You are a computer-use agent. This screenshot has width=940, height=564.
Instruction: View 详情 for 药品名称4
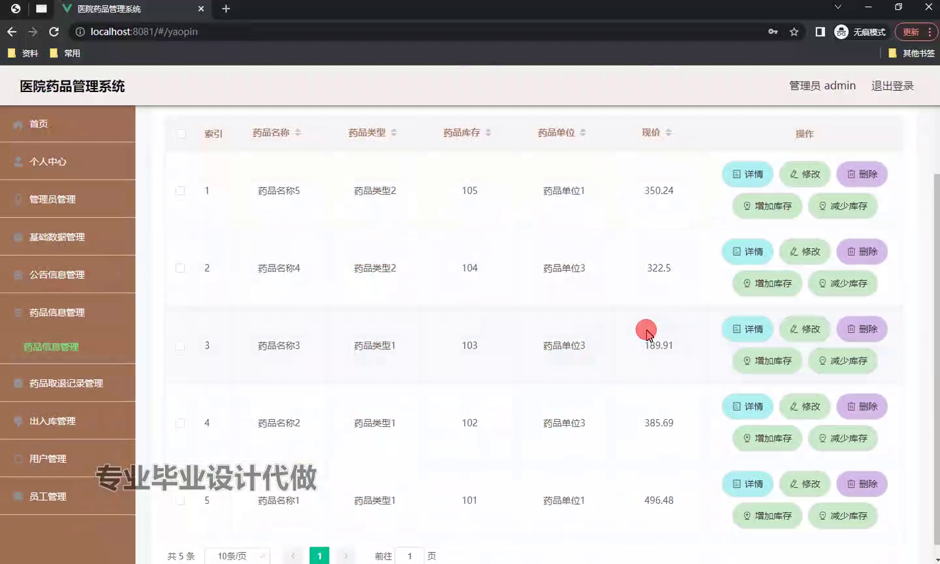coord(748,251)
